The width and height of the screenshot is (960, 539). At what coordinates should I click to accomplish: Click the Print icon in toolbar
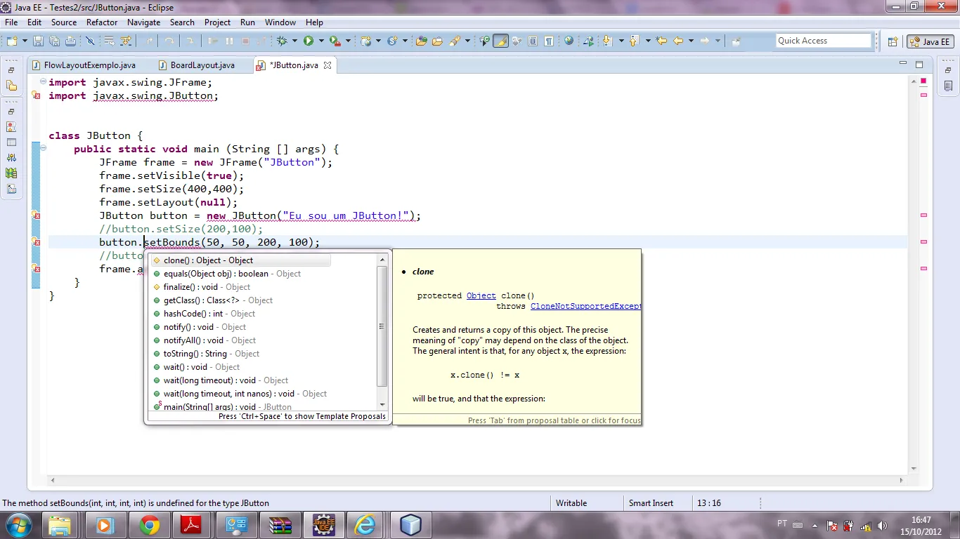pos(70,41)
